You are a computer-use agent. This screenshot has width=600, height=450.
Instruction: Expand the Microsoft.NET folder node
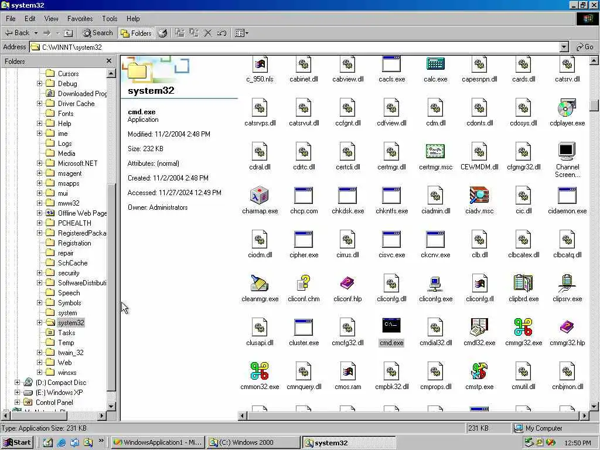pyautogui.click(x=39, y=163)
